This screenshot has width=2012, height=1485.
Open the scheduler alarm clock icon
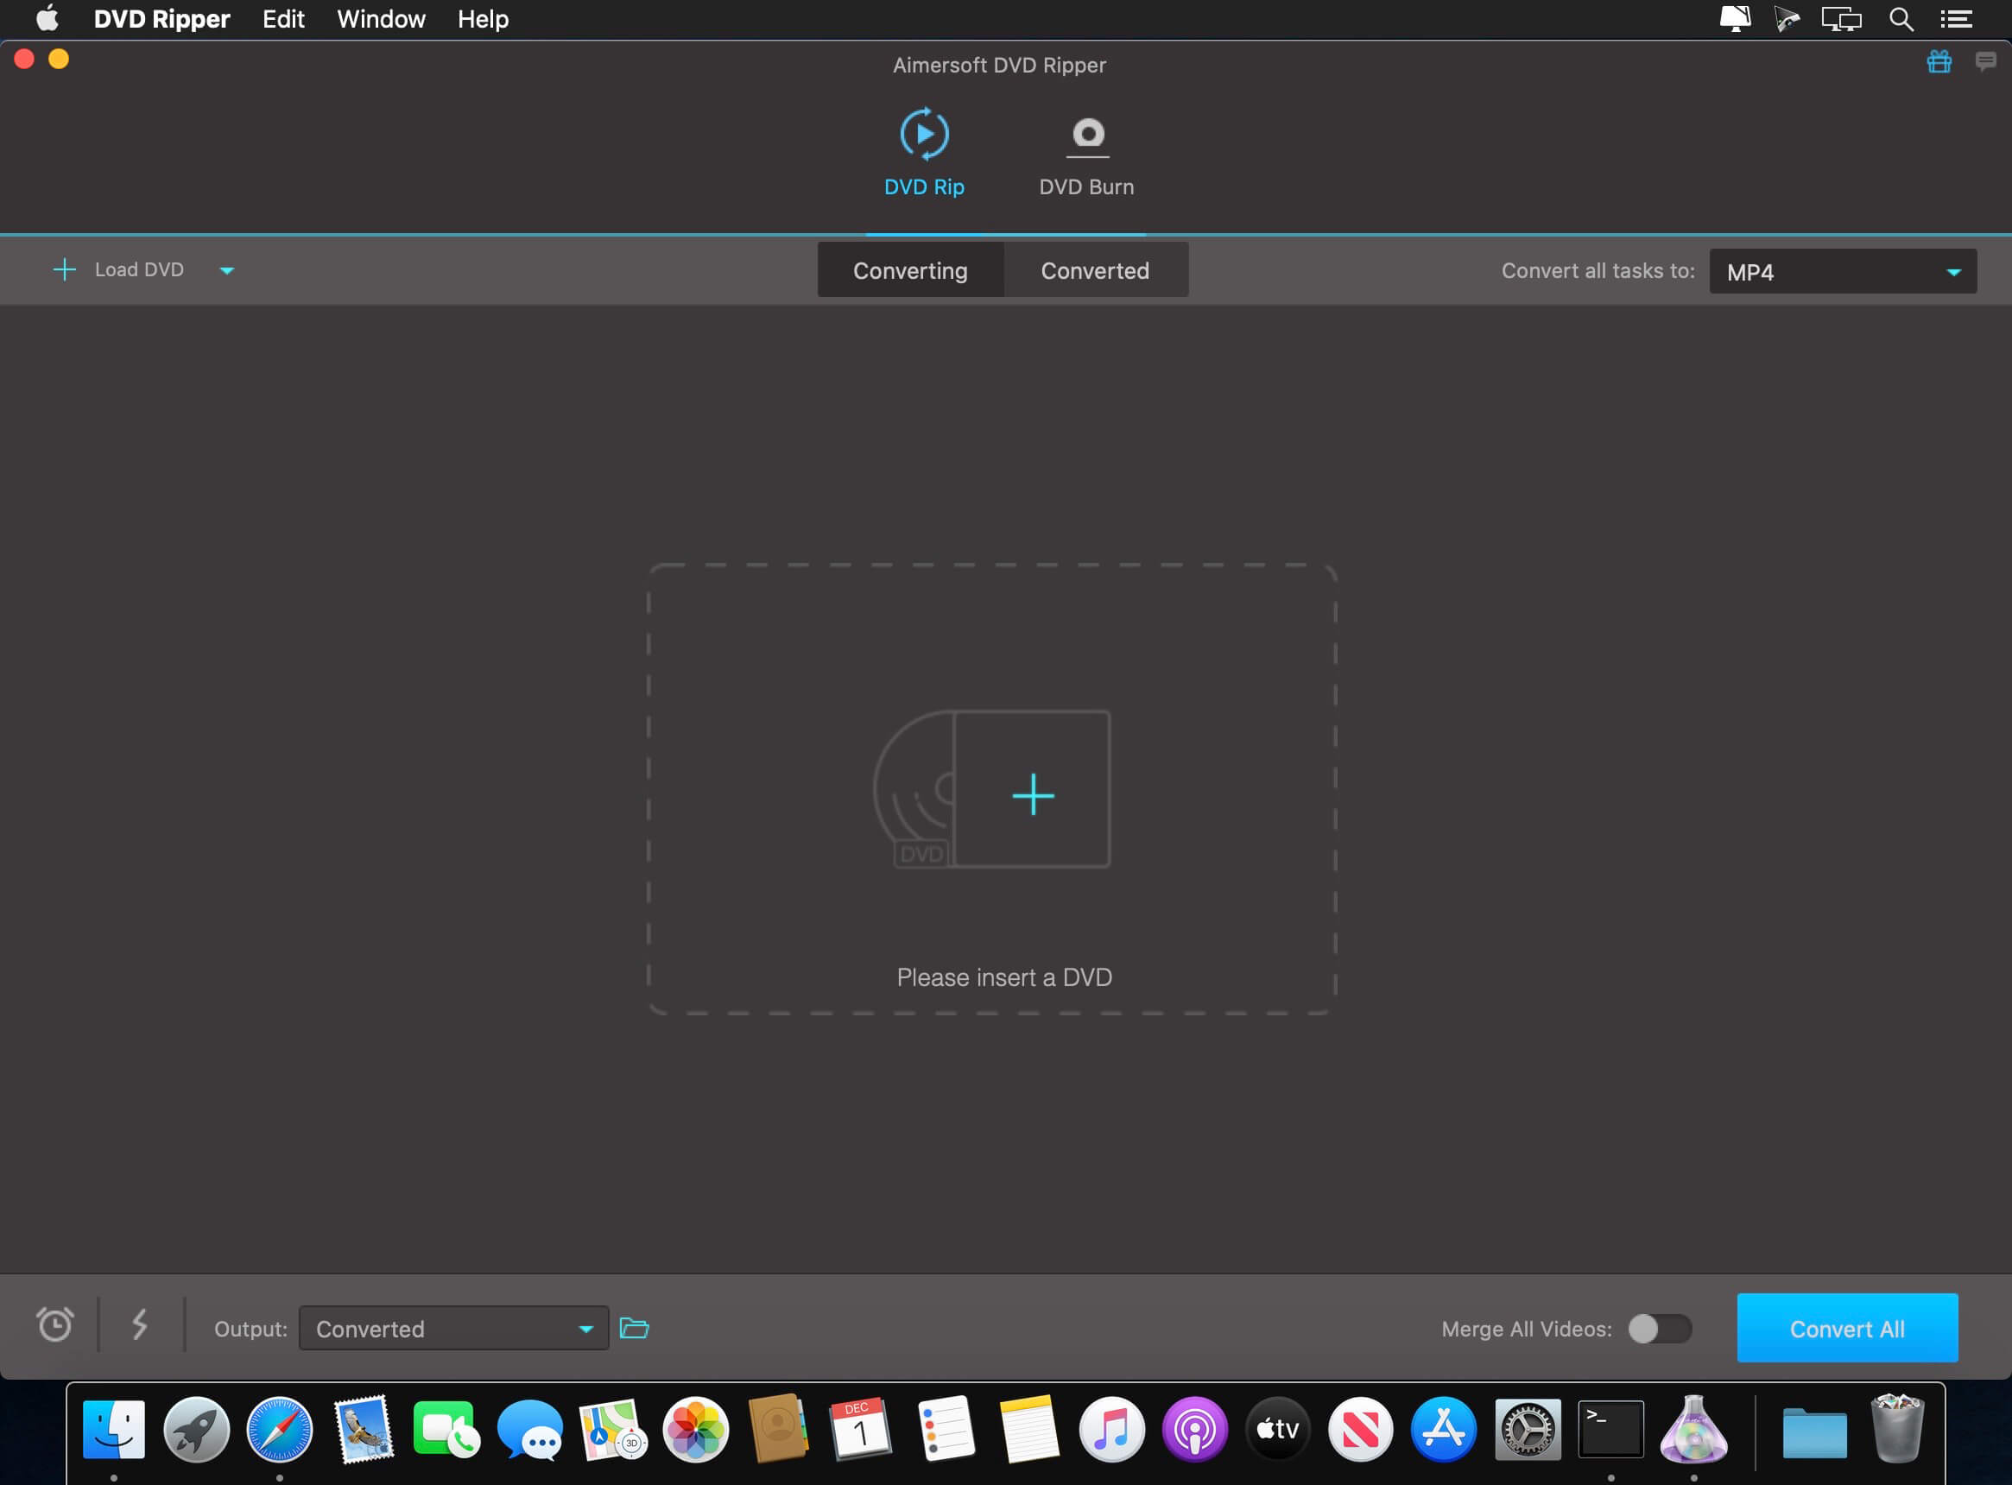(x=55, y=1324)
